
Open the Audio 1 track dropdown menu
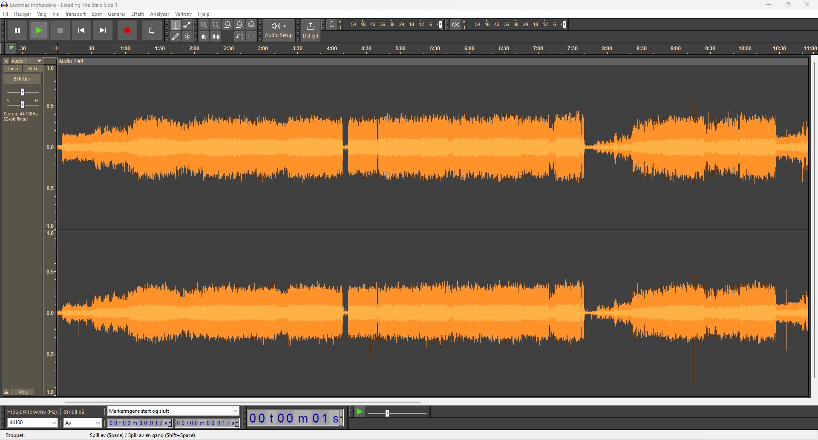[39, 61]
